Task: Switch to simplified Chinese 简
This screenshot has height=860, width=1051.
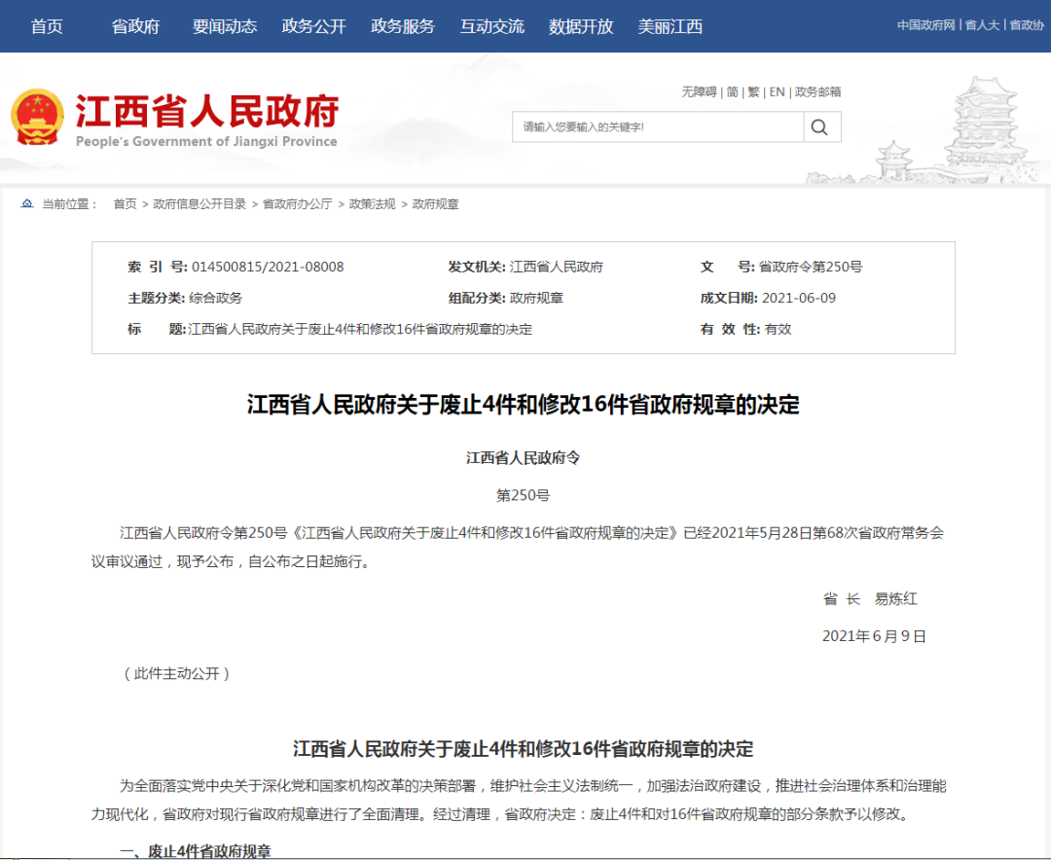Action: coord(733,91)
